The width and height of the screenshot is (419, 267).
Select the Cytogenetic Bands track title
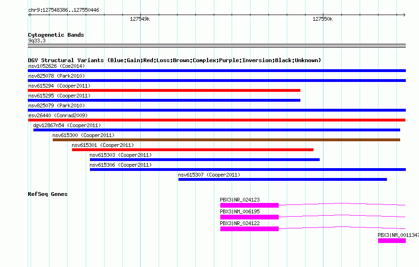56,35
